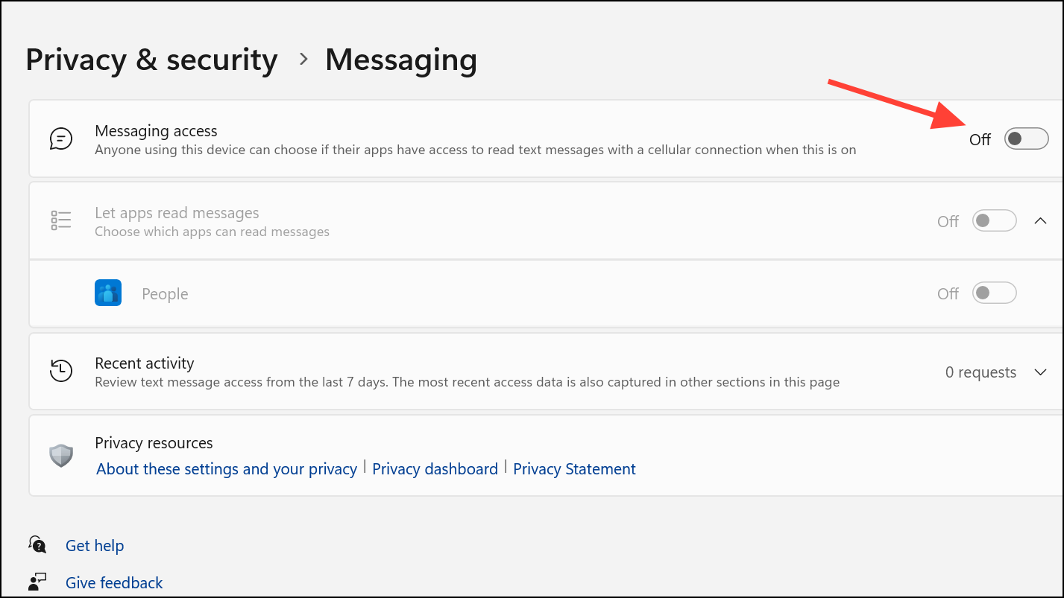Image resolution: width=1064 pixels, height=598 pixels.
Task: Click the Let apps read messages list icon
Action: pyautogui.click(x=60, y=221)
